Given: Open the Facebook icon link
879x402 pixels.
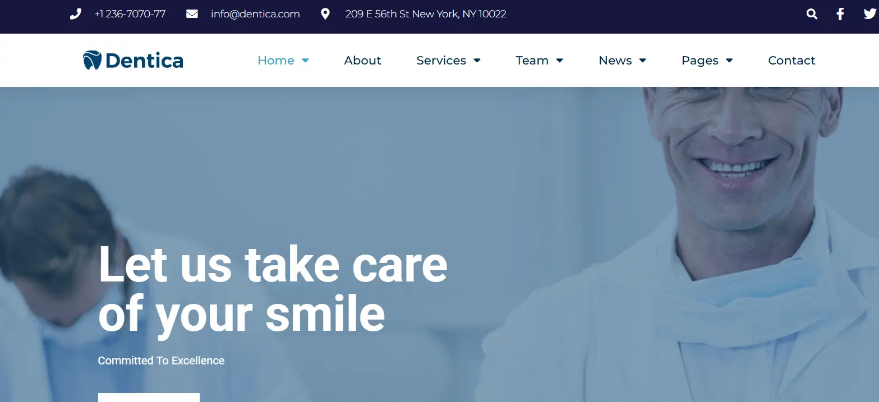Looking at the screenshot, I should pos(840,14).
